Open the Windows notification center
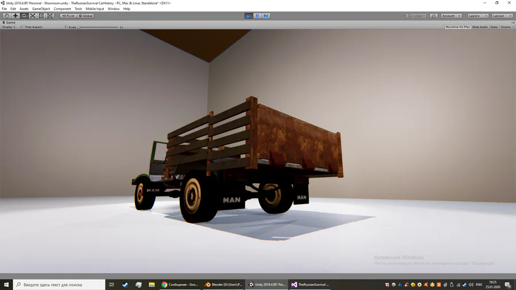This screenshot has height=290, width=516. coord(509,285)
